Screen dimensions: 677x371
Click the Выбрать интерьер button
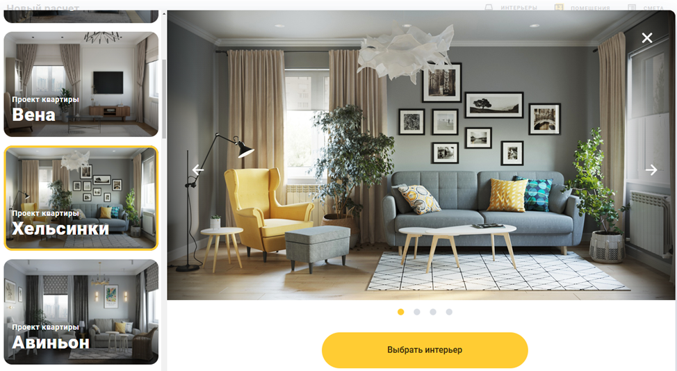tap(425, 350)
